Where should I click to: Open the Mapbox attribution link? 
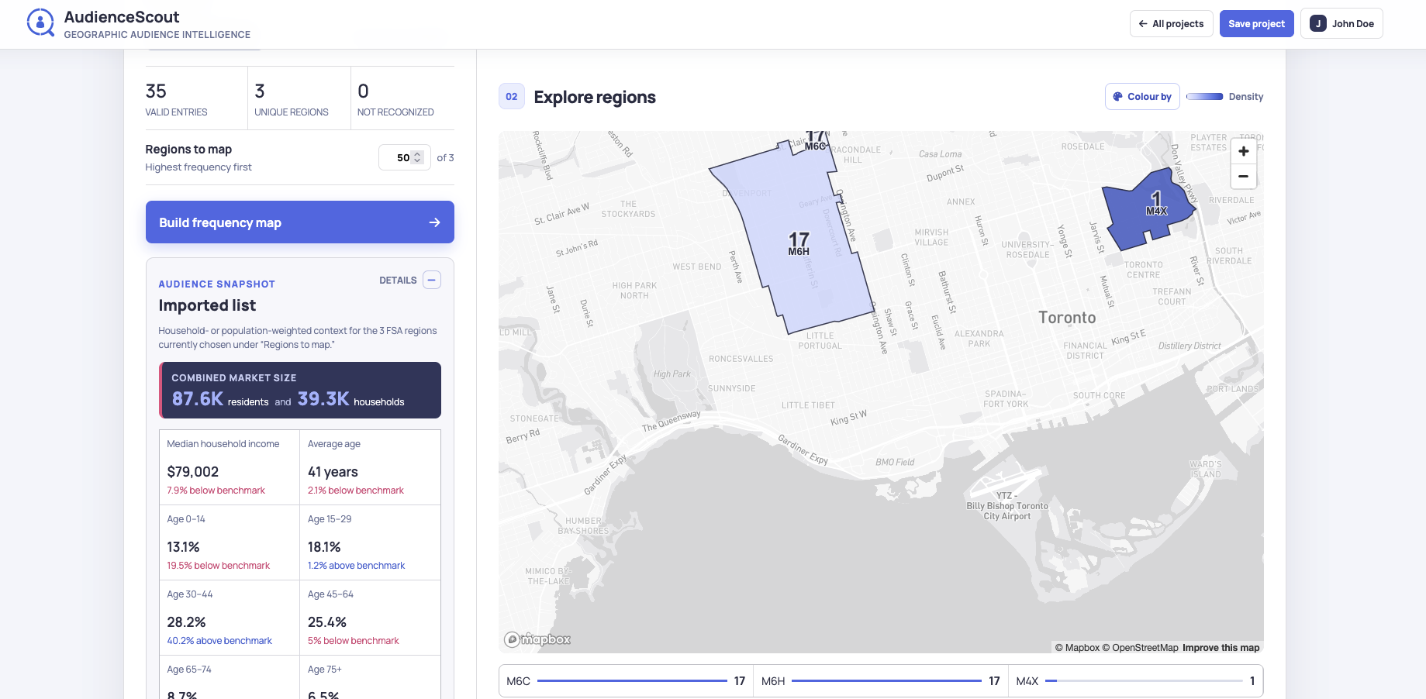pos(1077,648)
